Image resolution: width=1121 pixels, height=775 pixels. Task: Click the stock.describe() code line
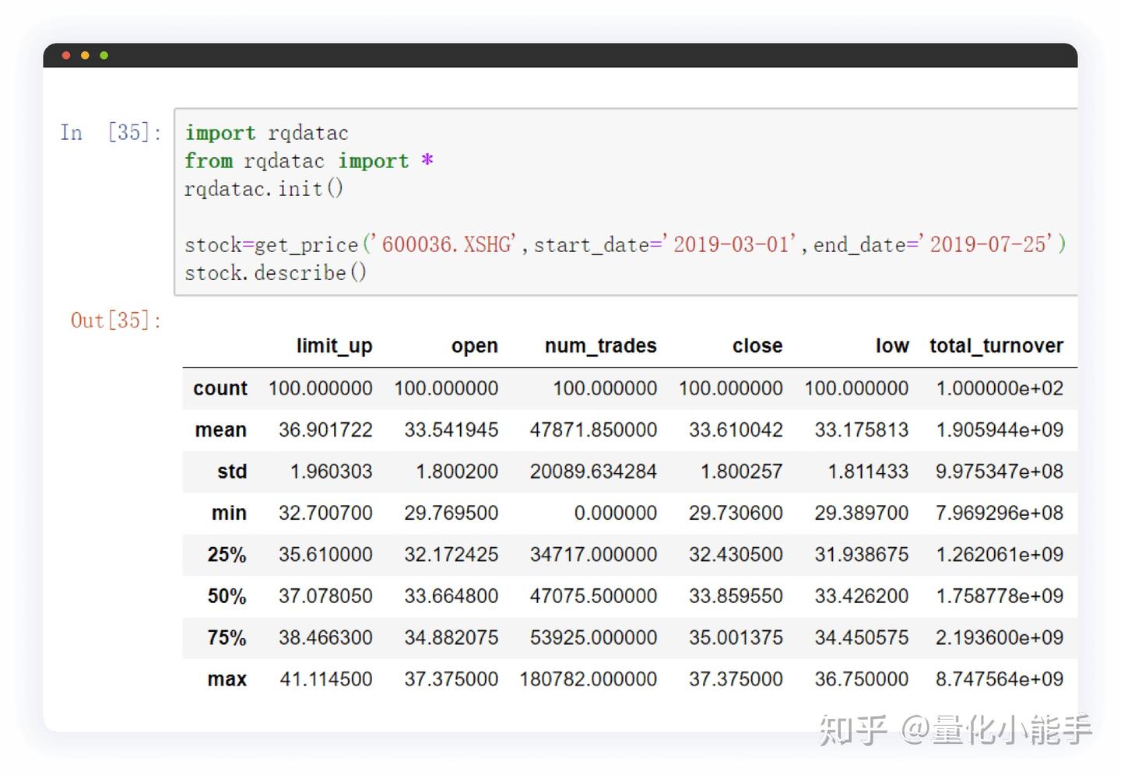pyautogui.click(x=275, y=272)
